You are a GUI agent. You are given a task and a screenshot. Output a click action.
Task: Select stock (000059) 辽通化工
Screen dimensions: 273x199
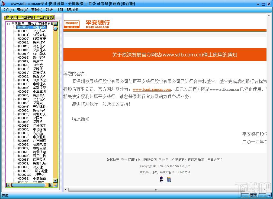coord(32,126)
